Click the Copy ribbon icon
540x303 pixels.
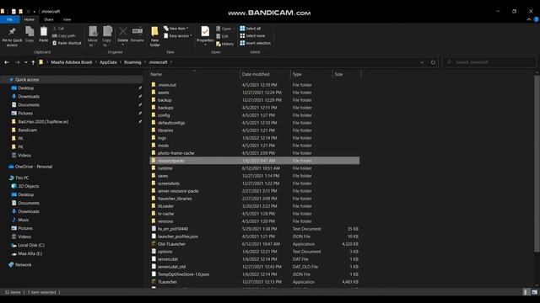coord(30,35)
